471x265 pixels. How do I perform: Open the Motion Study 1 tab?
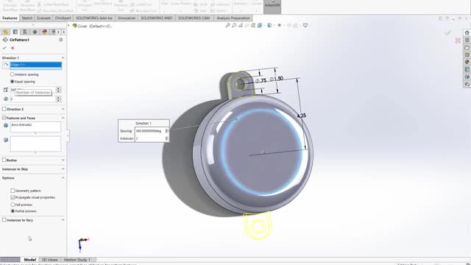(x=77, y=260)
